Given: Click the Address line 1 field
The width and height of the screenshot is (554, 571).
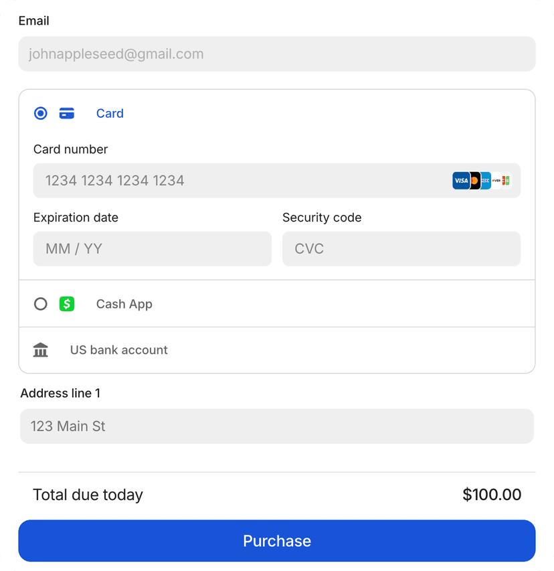Looking at the screenshot, I should tap(277, 426).
